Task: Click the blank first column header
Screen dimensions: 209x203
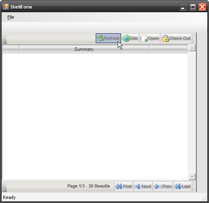Action: click(11, 49)
